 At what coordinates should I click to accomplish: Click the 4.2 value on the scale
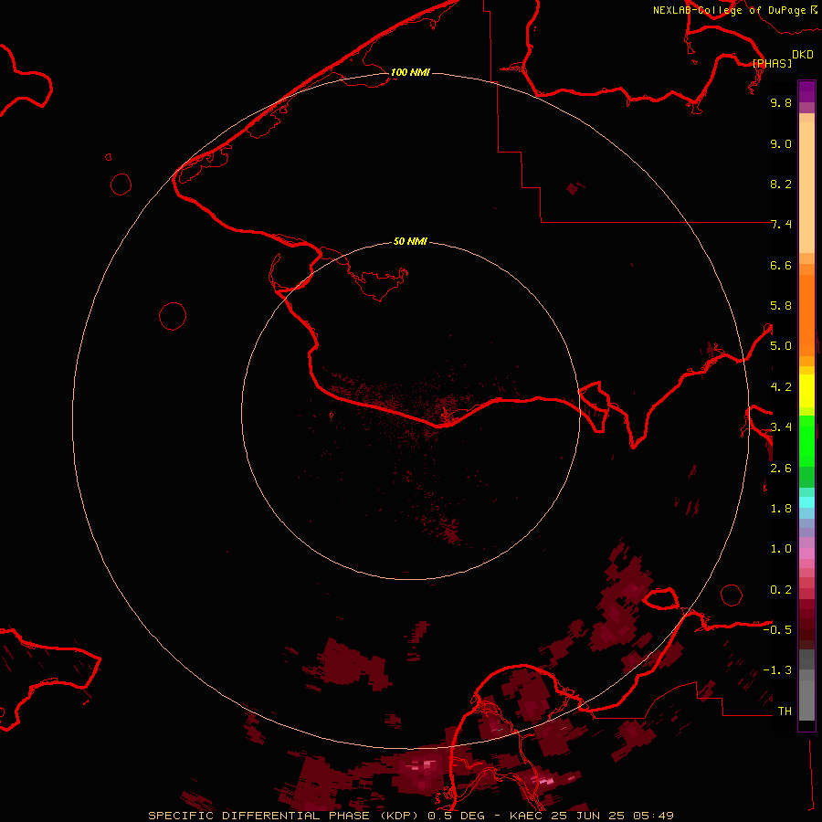(x=781, y=387)
